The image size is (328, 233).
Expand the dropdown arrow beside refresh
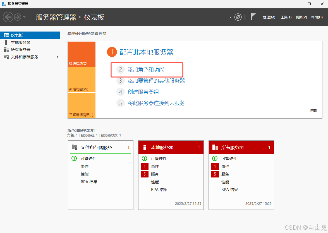(231, 17)
